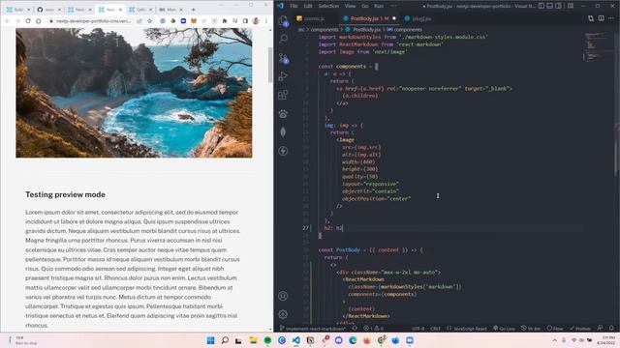Click the sync changes icon in the status bar
Image resolution: width=620 pixels, height=348 pixels.
pyautogui.click(x=355, y=329)
